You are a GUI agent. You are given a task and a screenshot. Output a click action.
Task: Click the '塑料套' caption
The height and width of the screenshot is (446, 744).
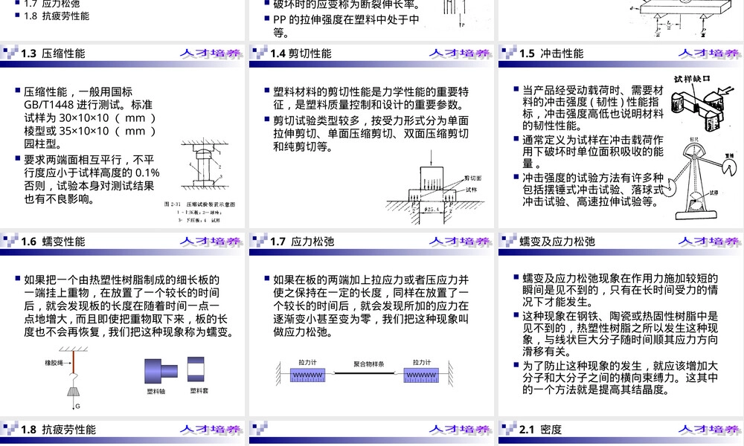pyautogui.click(x=199, y=390)
